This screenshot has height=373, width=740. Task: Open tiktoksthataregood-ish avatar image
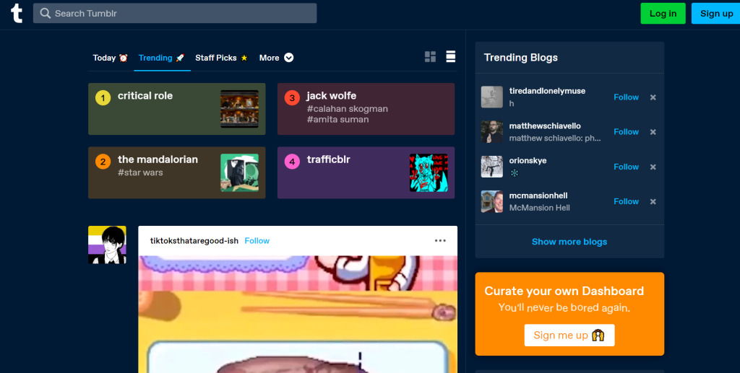107,245
